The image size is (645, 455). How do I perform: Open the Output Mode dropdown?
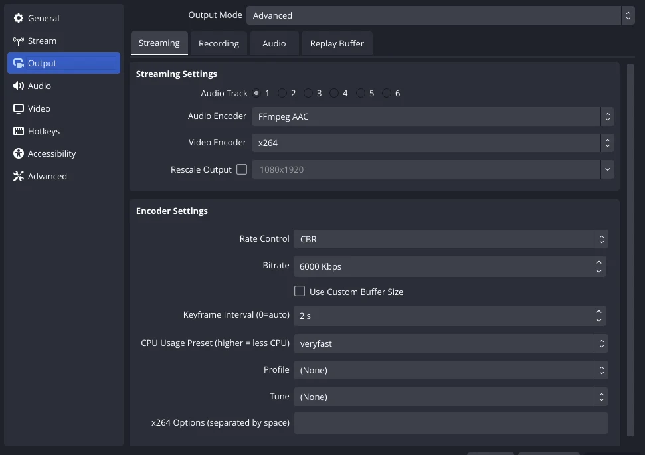(440, 15)
